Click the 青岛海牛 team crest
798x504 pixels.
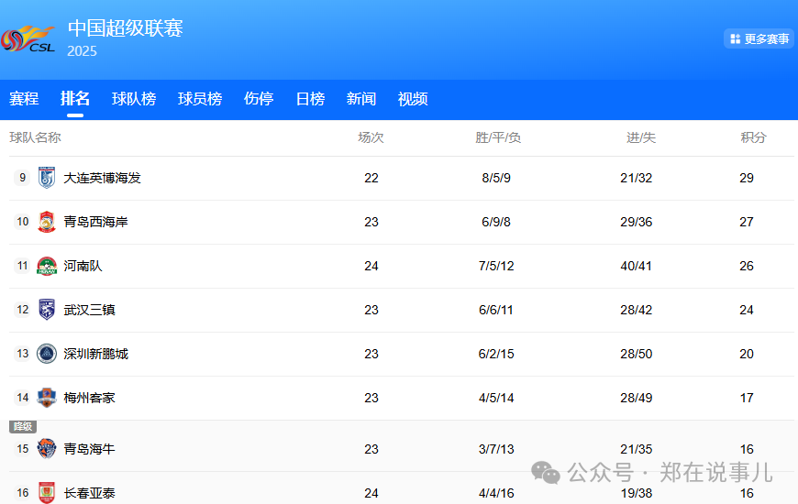47,449
